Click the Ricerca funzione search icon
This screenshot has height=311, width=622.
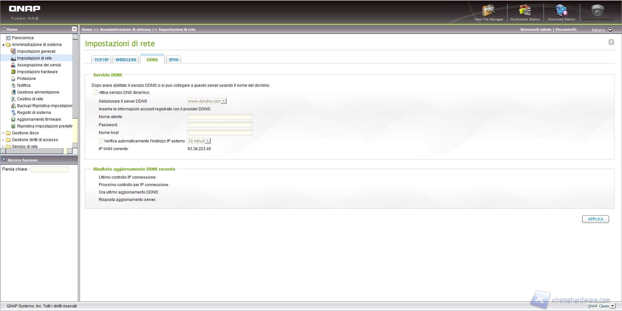pos(4,160)
